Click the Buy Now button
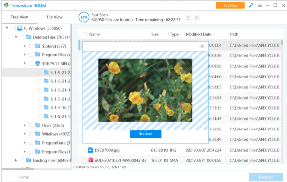287x182 pixels. tap(230, 5)
